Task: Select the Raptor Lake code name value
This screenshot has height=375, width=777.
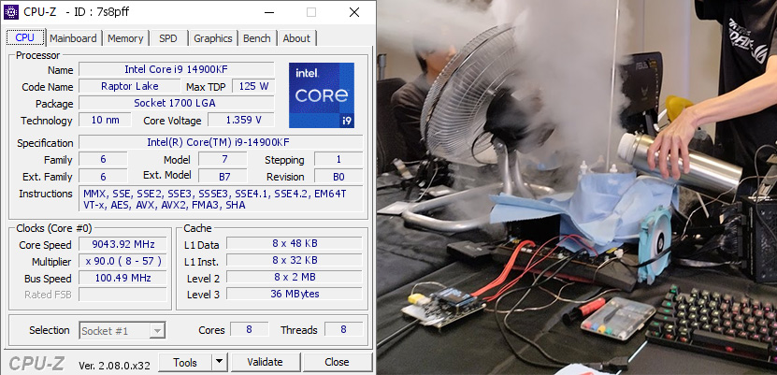Action: point(130,86)
